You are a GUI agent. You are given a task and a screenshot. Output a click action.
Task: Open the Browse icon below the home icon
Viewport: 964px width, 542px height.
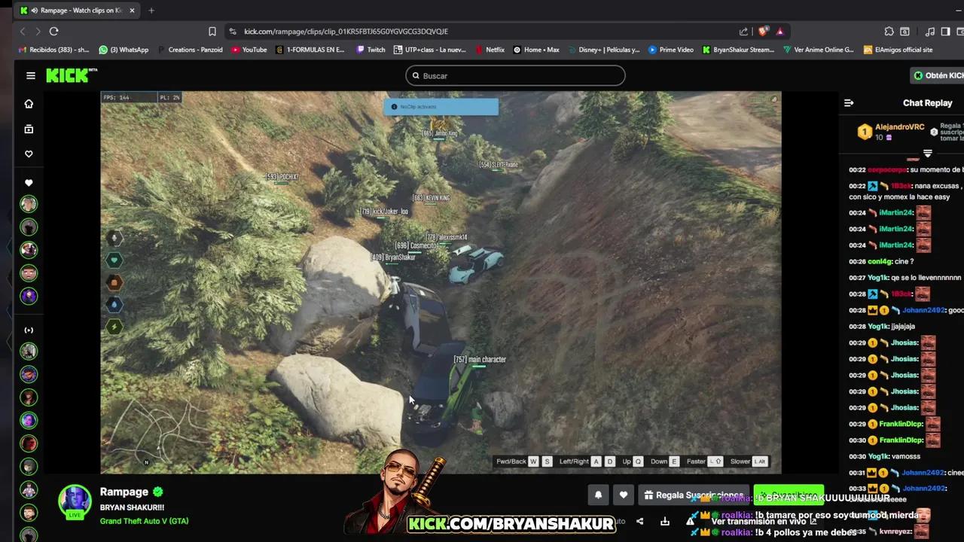coord(29,129)
